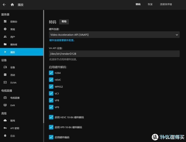Viewport: 186px width, 142px height.
Task: Open 联网 settings in sidebar
Action: coord(22,121)
